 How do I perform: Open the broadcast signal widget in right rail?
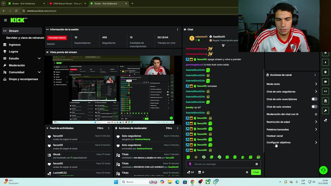pos(325,91)
